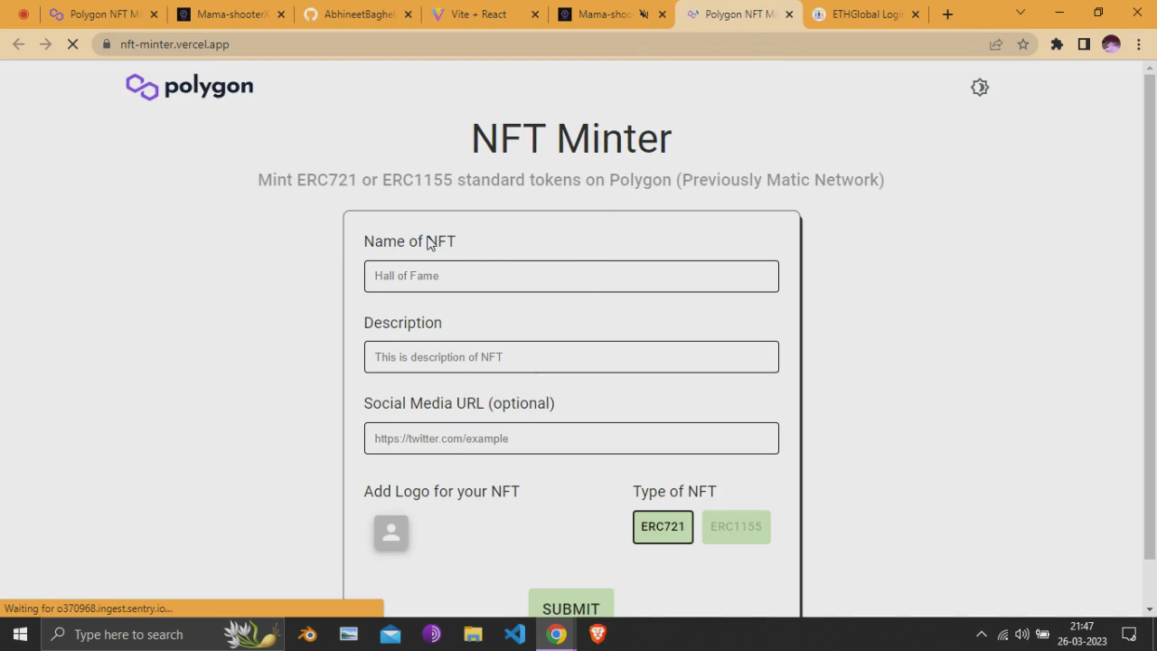
Task: Focus the Social Media URL field
Action: (x=571, y=439)
